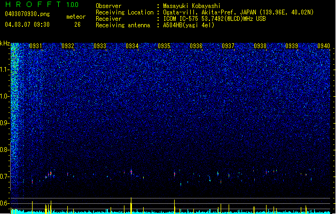Click the Ogata-vill. Akita-Pref. JAPAN location text
This screenshot has width=336, height=214.
pyautogui.click(x=238, y=12)
